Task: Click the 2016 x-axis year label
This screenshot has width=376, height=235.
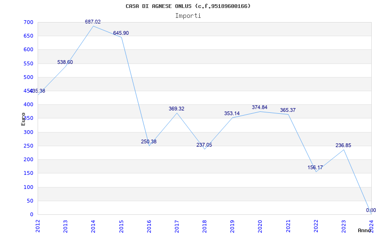Action: (x=149, y=226)
